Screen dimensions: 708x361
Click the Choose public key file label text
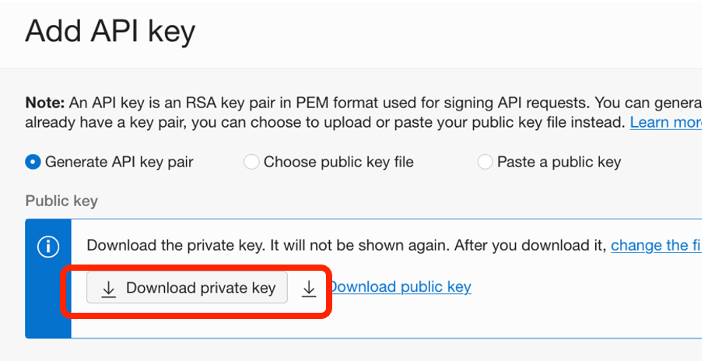[338, 162]
